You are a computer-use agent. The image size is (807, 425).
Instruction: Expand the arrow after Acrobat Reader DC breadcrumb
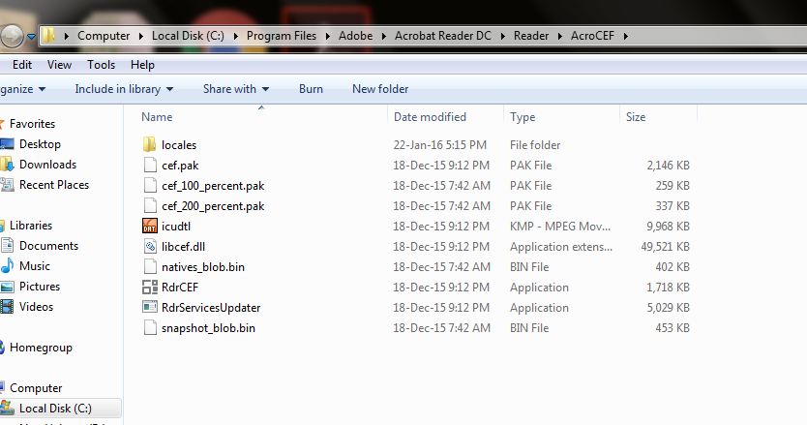502,36
